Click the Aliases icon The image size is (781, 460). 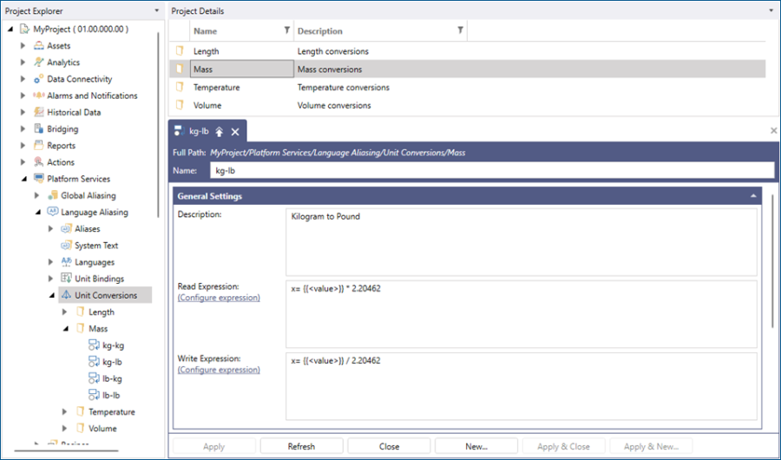coord(66,229)
